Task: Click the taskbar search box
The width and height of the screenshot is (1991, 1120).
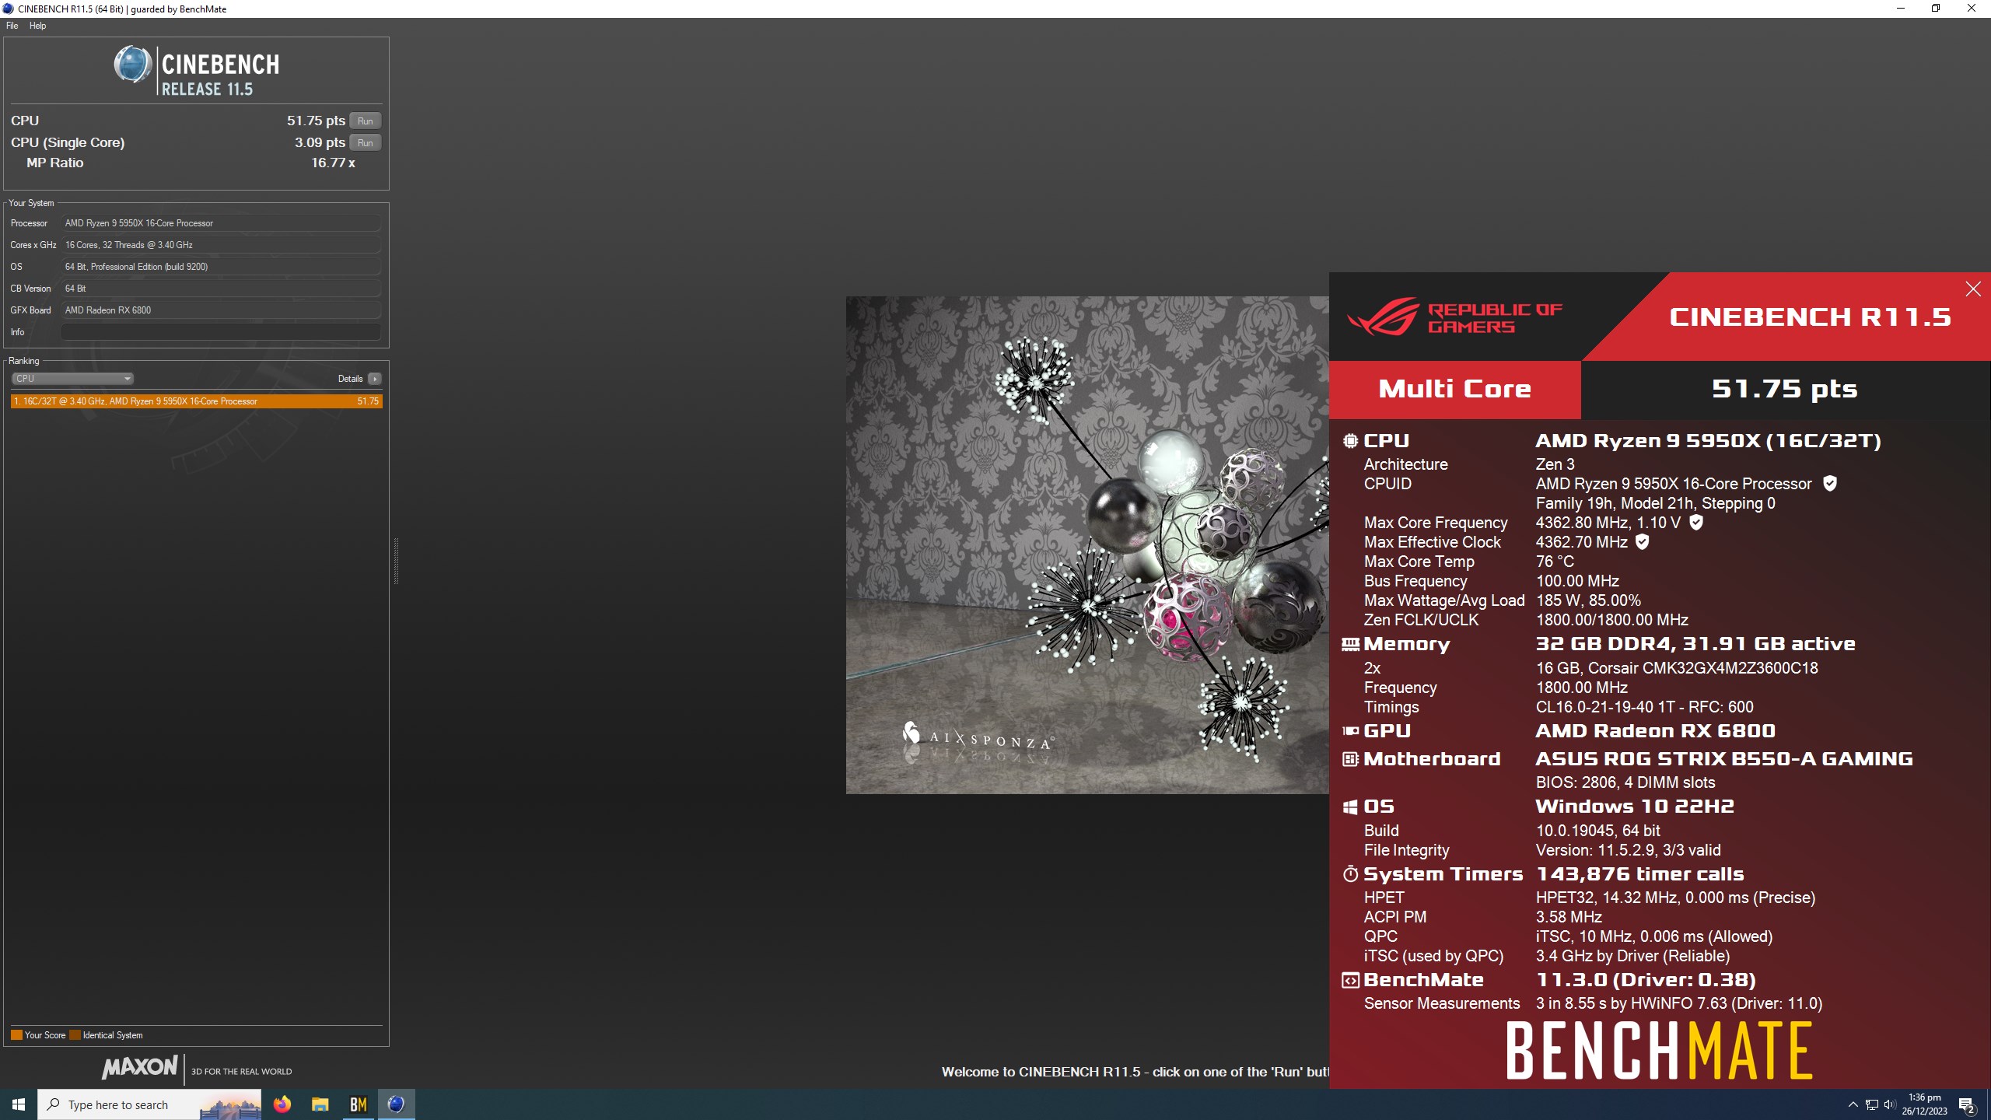Action: point(150,1104)
